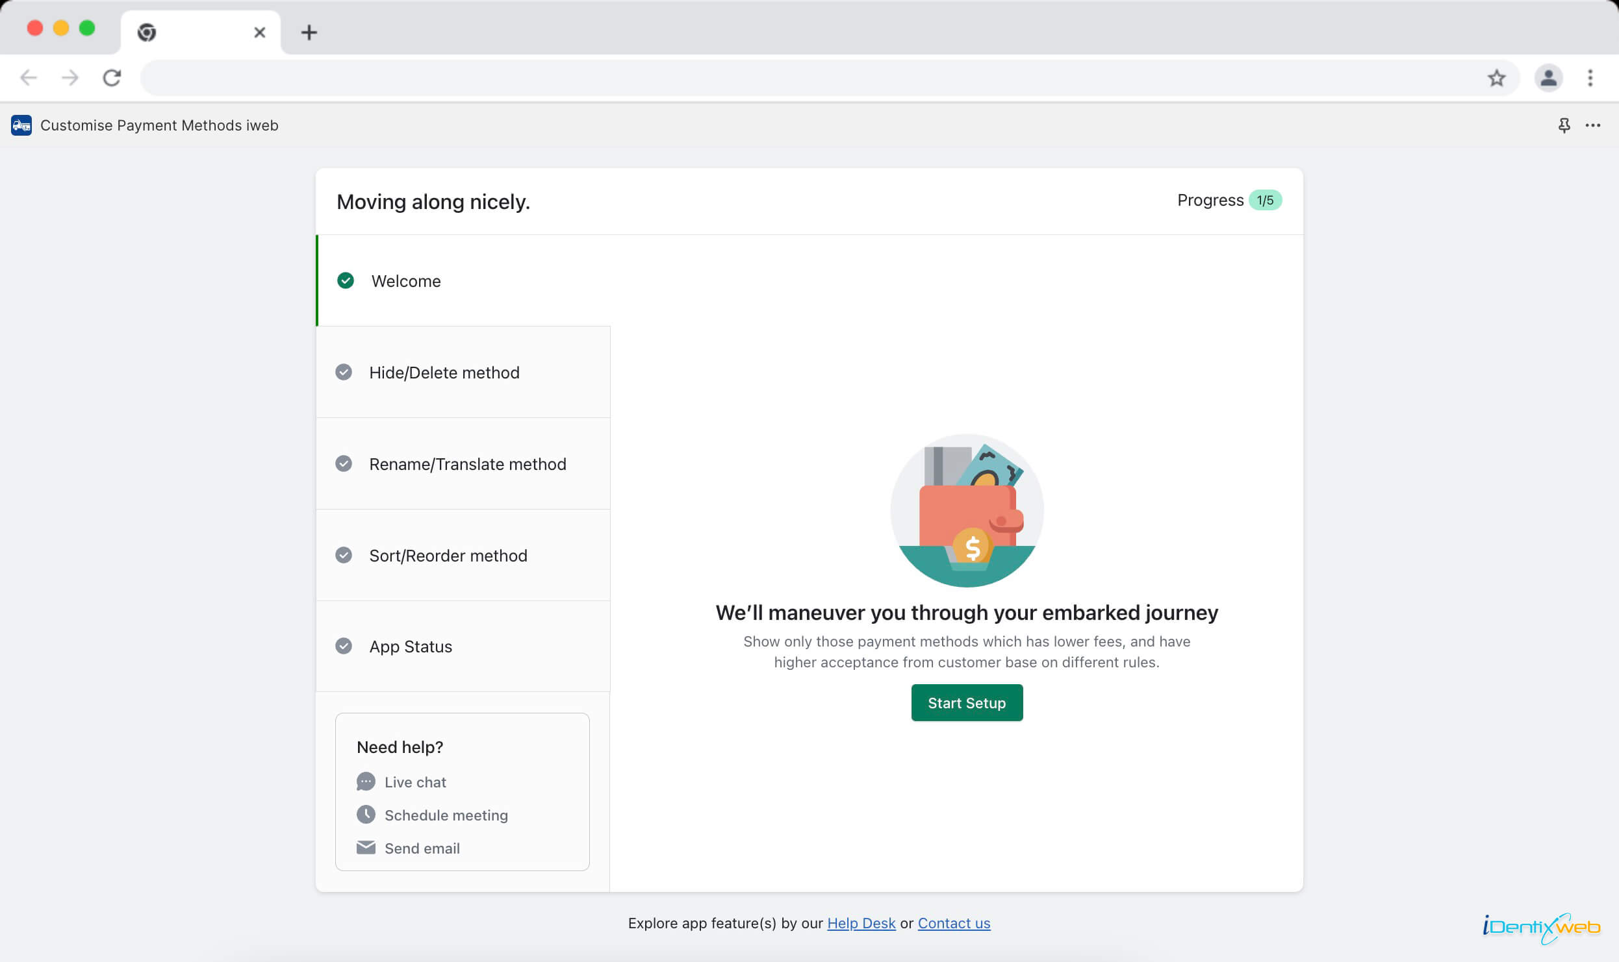The height and width of the screenshot is (962, 1619).
Task: Start a Live chat
Action: click(x=415, y=782)
